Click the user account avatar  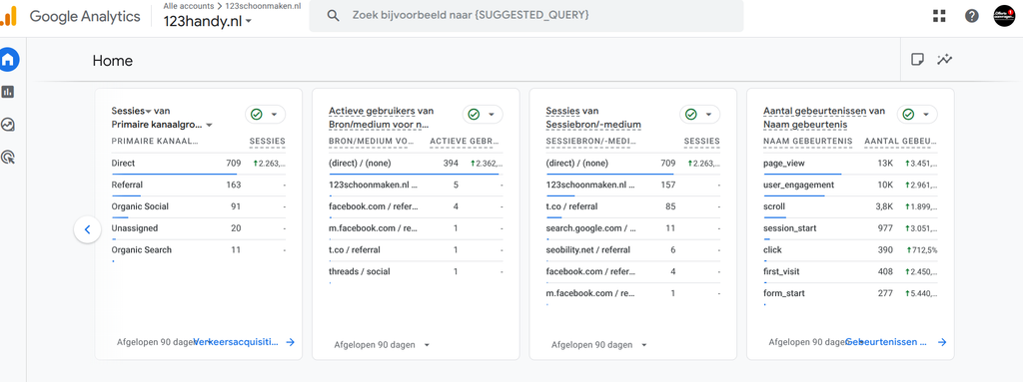[1004, 16]
